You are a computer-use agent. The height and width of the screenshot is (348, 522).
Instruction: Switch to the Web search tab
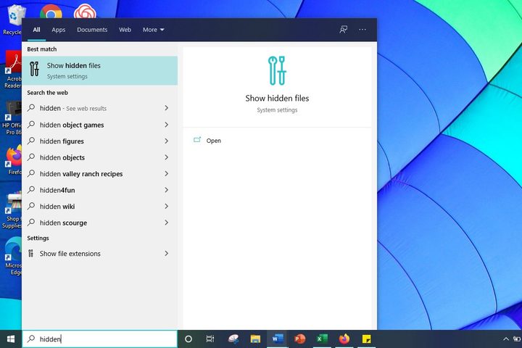tap(125, 30)
